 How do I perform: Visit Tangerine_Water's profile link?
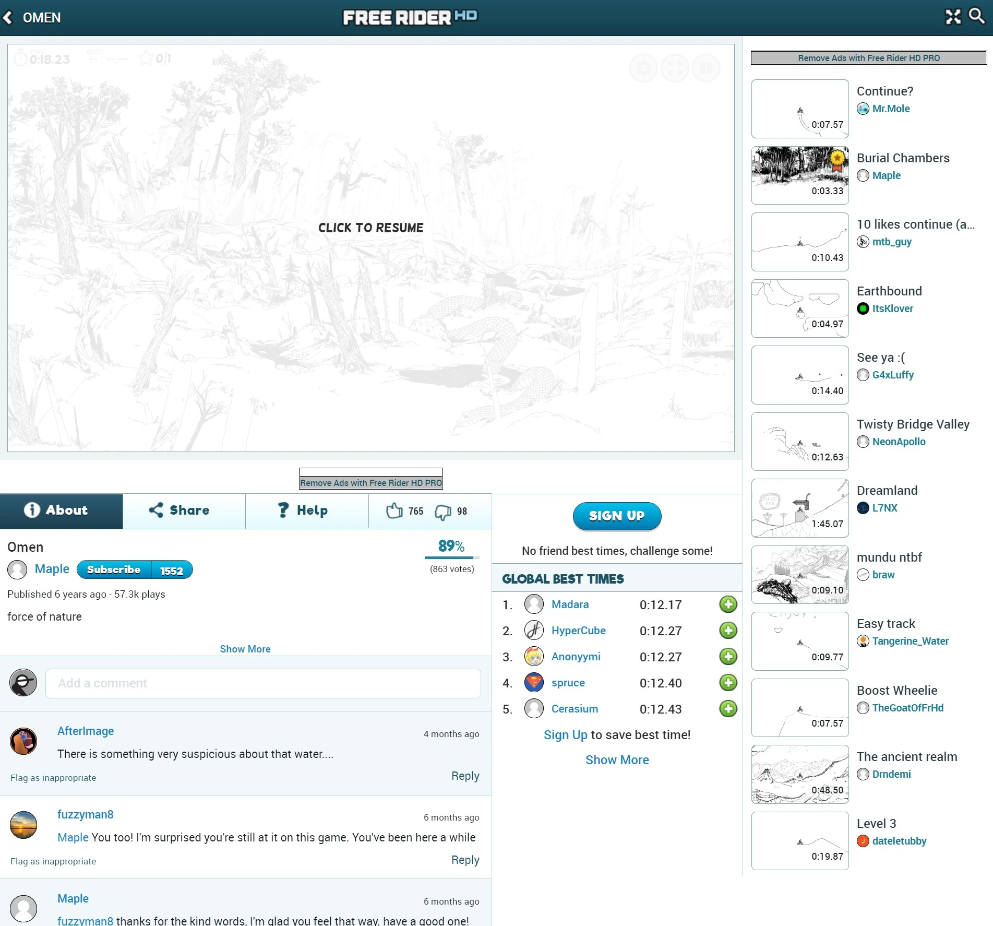tap(911, 642)
